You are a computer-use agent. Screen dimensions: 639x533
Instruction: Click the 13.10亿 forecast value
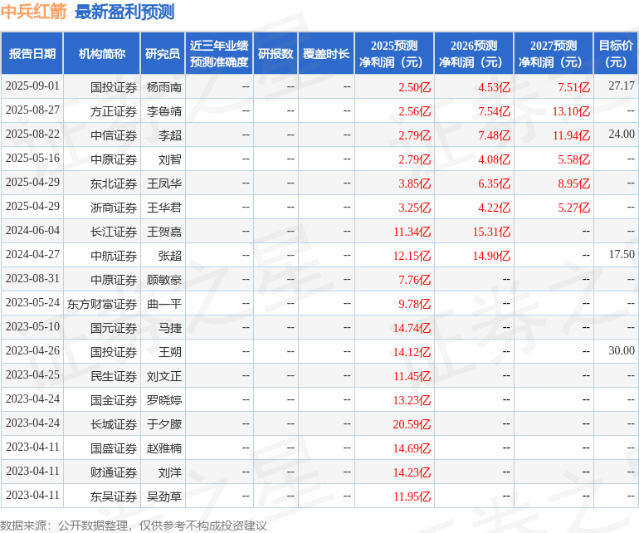[x=571, y=111]
